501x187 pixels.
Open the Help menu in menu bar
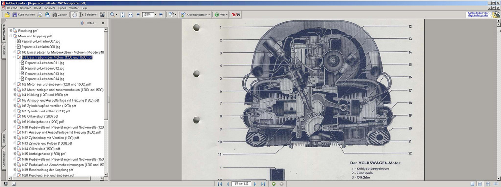(84, 8)
